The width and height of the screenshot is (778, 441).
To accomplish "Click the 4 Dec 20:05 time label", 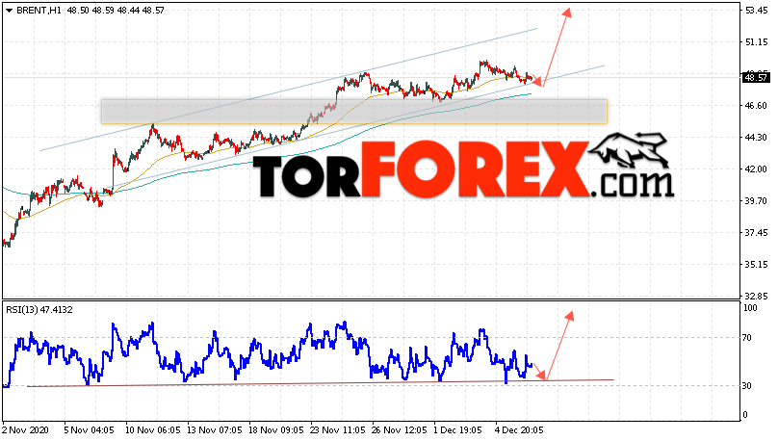I will pyautogui.click(x=519, y=430).
